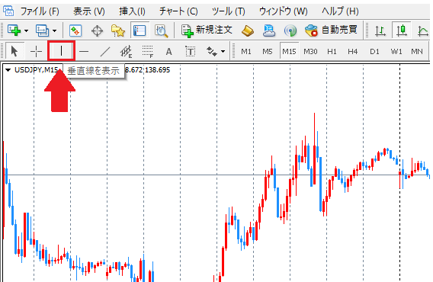Image resolution: width=433 pixels, height=282 pixels.
Task: Select the equidistant channel tool
Action: click(x=126, y=51)
